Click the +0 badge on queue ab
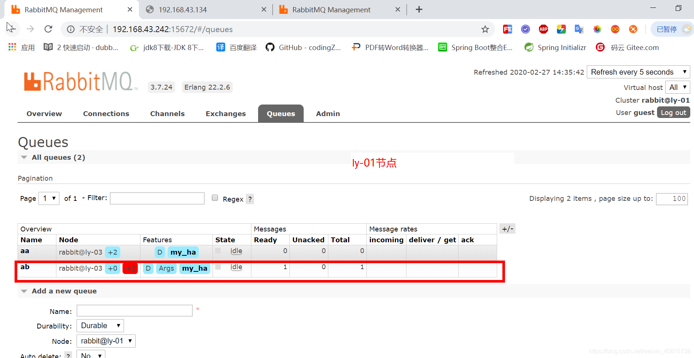The width and height of the screenshot is (694, 358). click(x=112, y=268)
